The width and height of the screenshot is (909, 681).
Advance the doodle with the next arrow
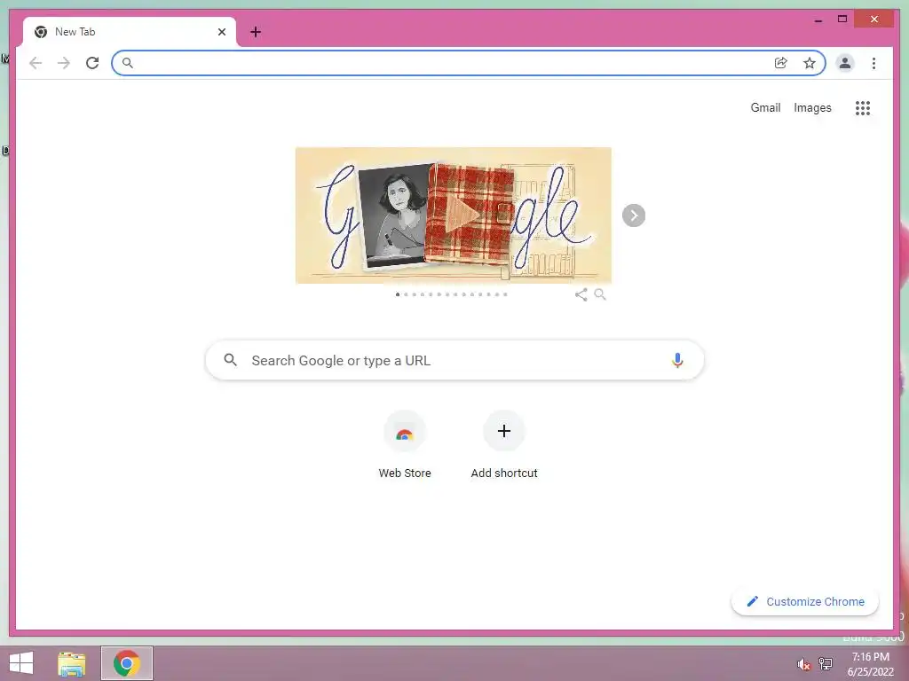[x=634, y=215]
